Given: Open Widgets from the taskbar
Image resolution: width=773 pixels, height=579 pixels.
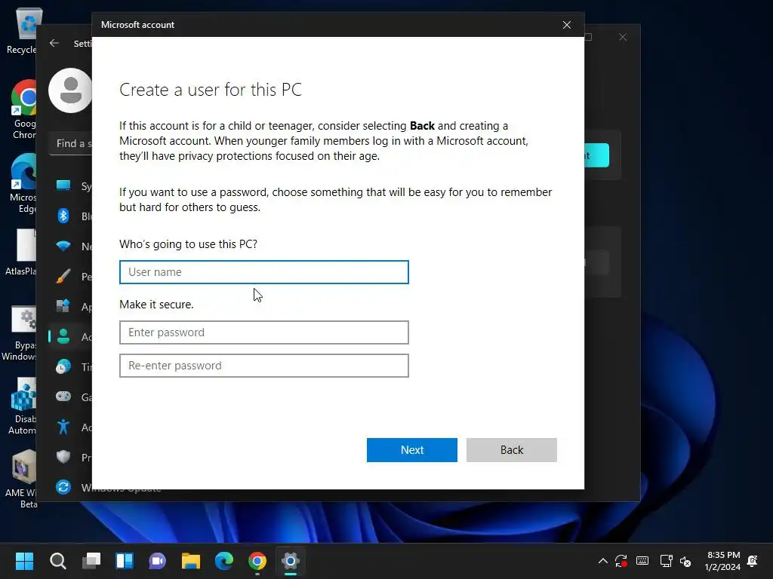Looking at the screenshot, I should pos(125,561).
